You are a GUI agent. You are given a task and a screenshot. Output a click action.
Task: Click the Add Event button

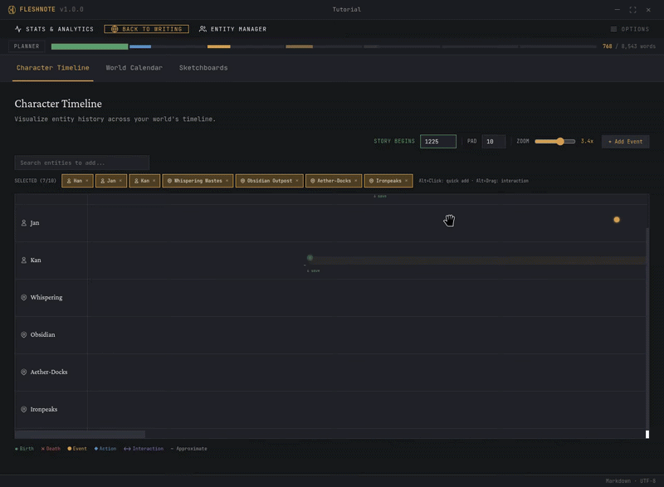[625, 141]
